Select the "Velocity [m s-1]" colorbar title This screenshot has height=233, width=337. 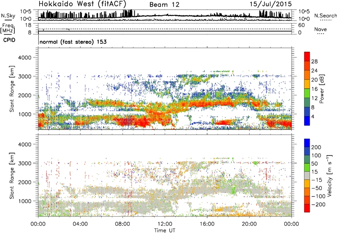coord(329,175)
